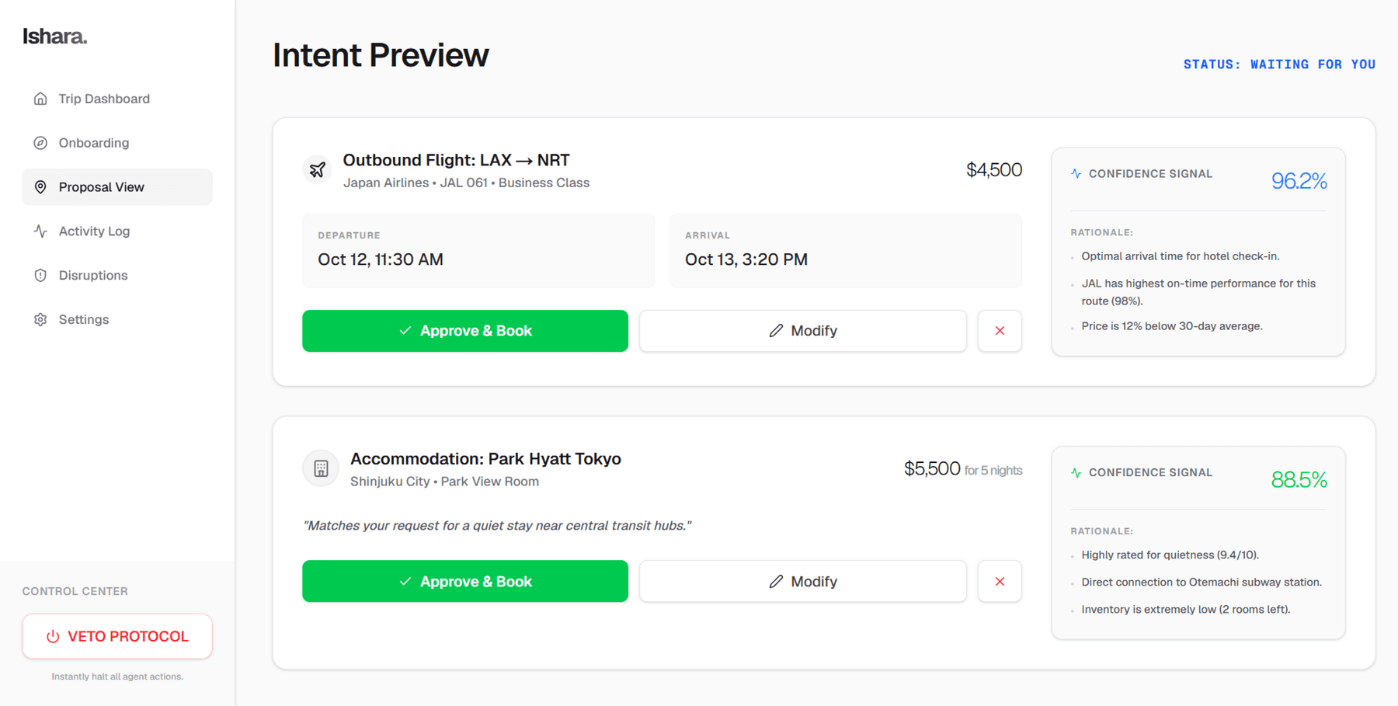Click the Onboarding compass icon
The image size is (1398, 706).
40,143
